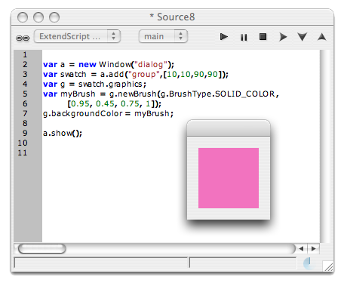Click the 0.45 value in line 6
Screen dimensions: 344x286
click(105, 103)
